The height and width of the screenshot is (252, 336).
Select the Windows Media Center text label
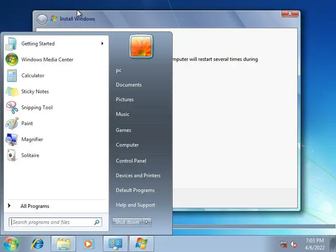(x=47, y=60)
